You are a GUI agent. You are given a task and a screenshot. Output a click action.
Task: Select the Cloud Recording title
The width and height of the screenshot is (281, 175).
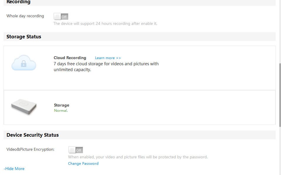click(x=70, y=58)
